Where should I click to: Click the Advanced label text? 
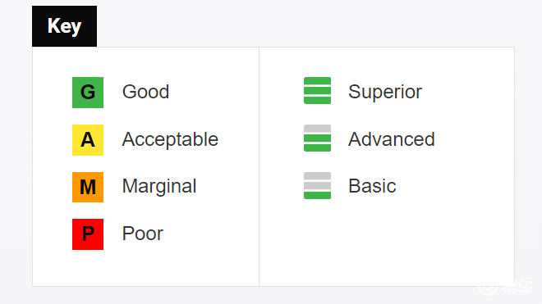click(x=391, y=139)
